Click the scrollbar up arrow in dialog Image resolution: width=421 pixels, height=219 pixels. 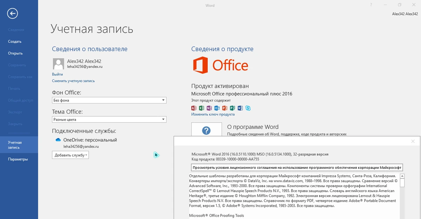[x=402, y=176]
